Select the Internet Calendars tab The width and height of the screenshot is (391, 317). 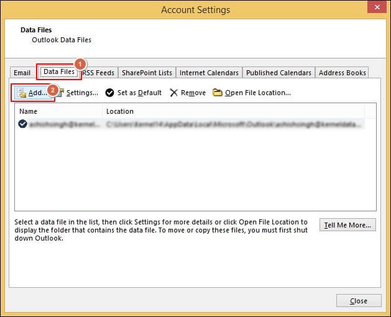(209, 73)
